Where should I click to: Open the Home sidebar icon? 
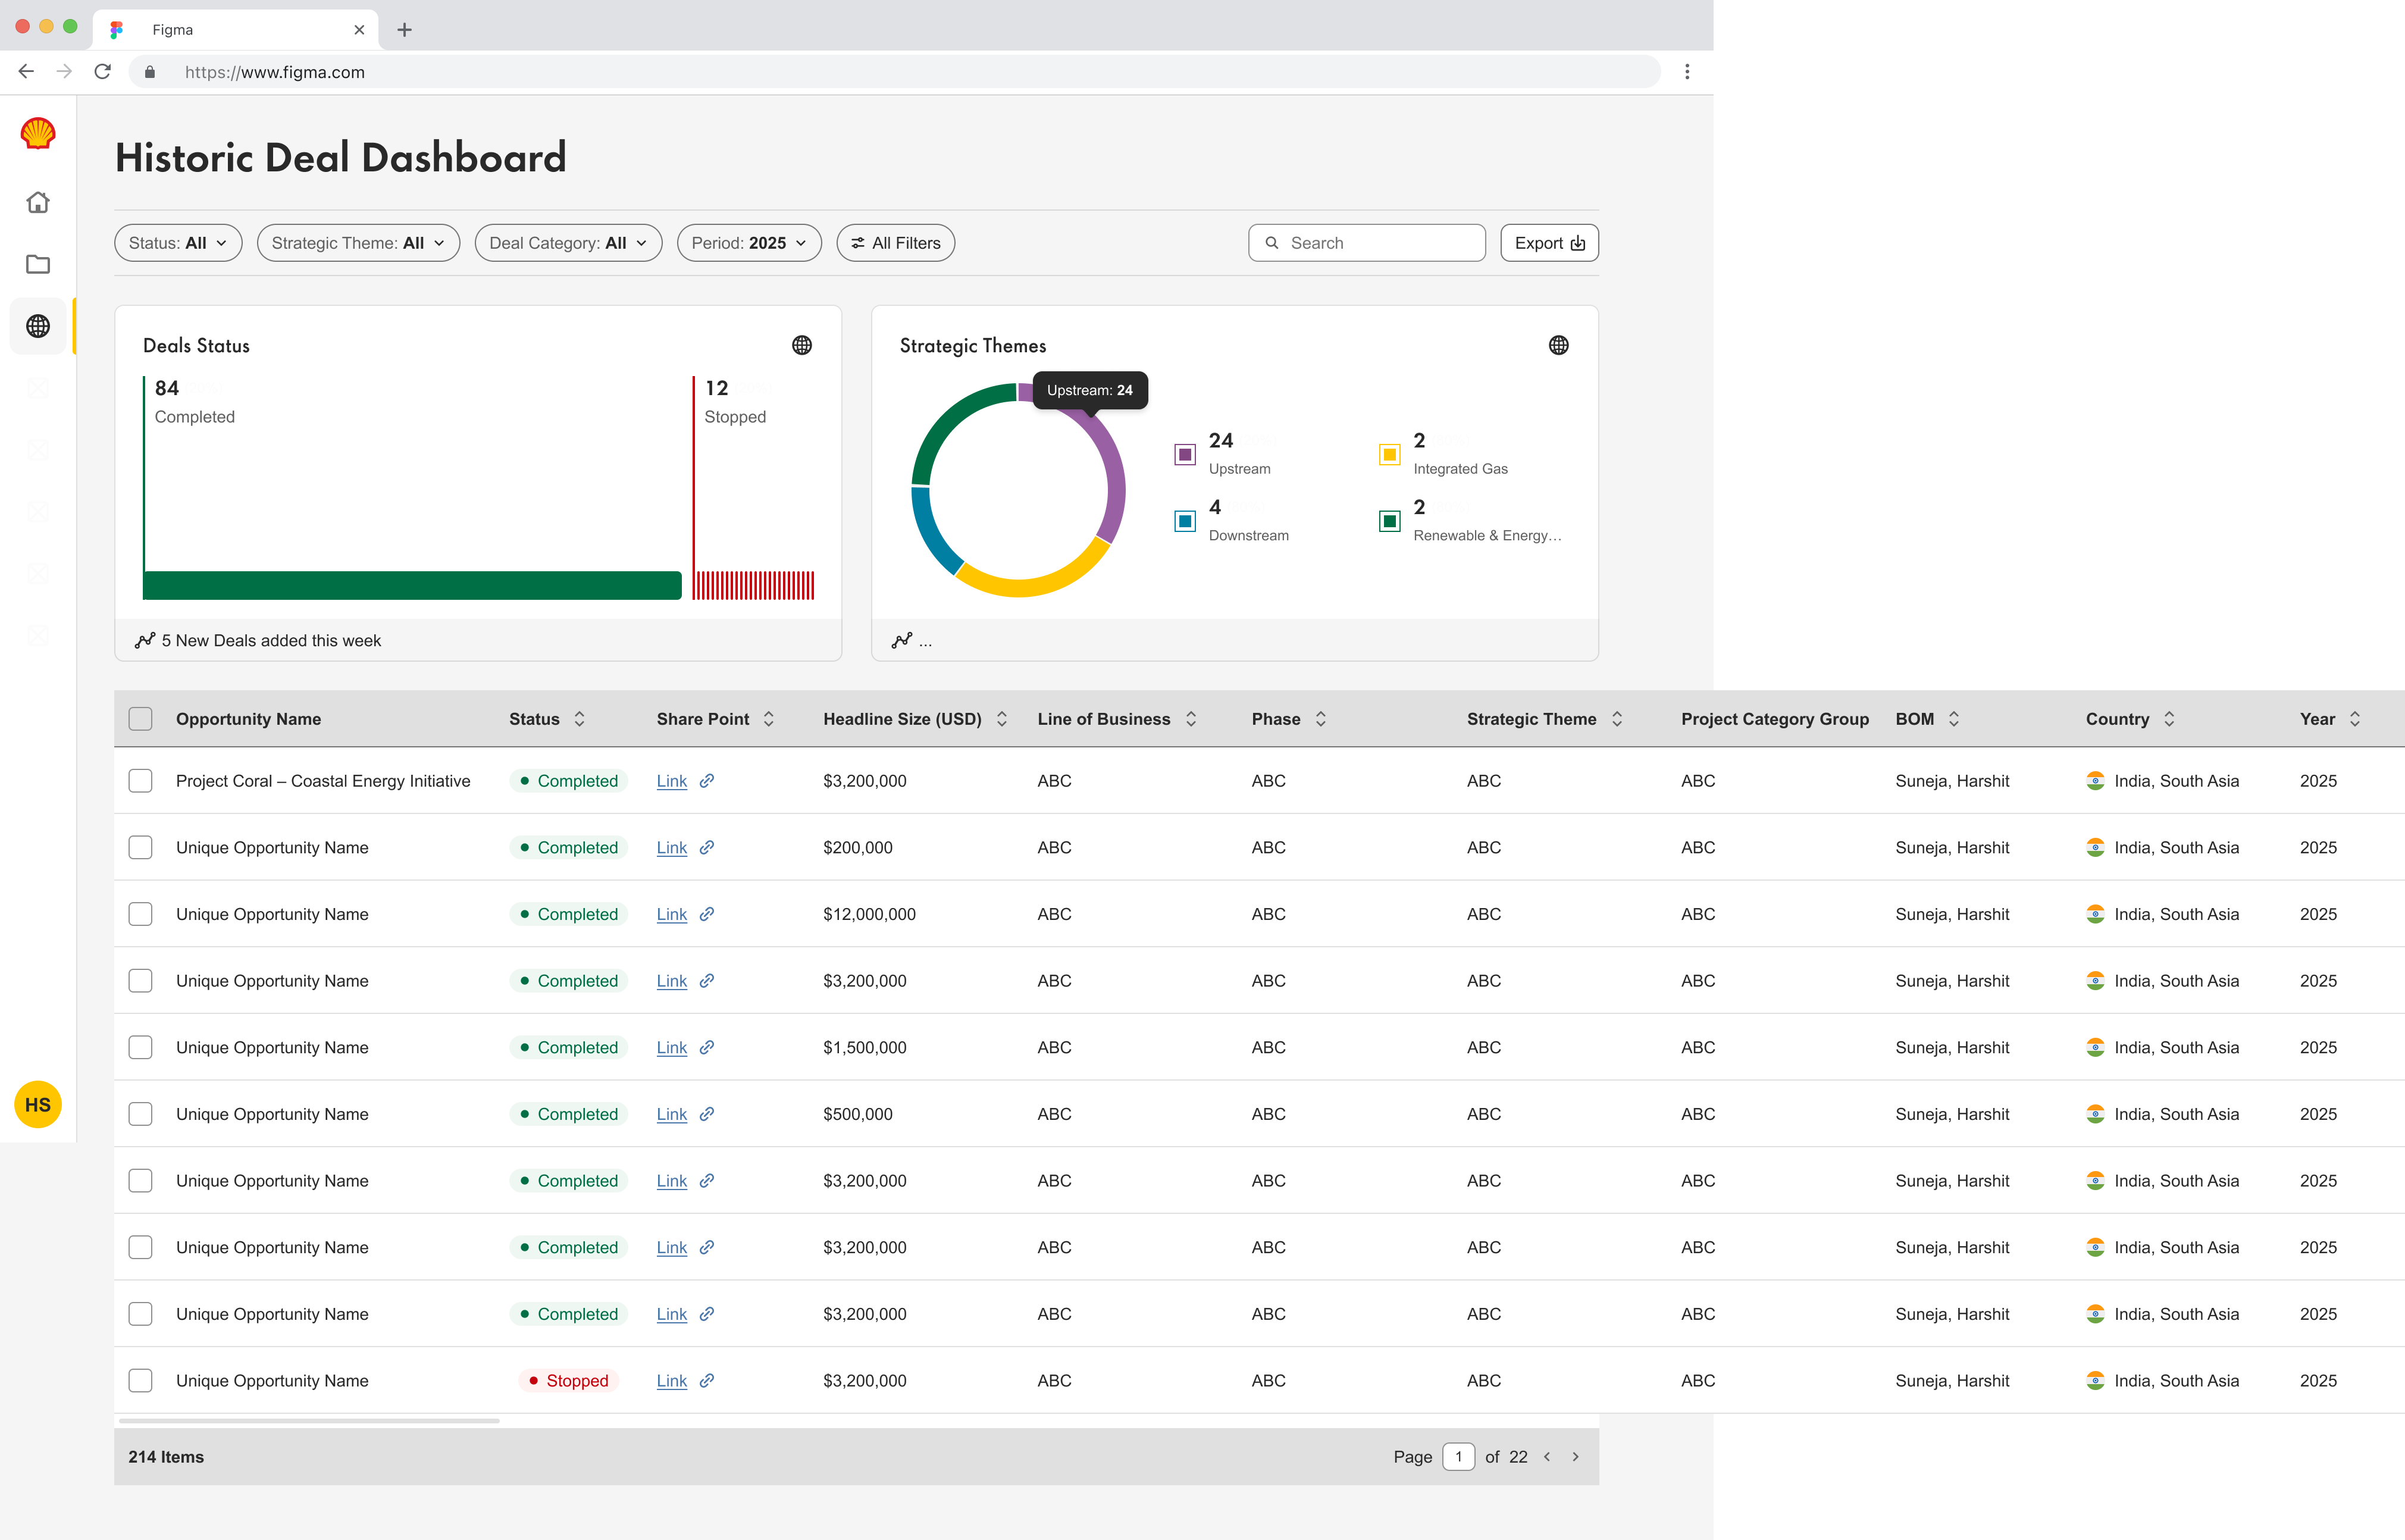pos(38,202)
